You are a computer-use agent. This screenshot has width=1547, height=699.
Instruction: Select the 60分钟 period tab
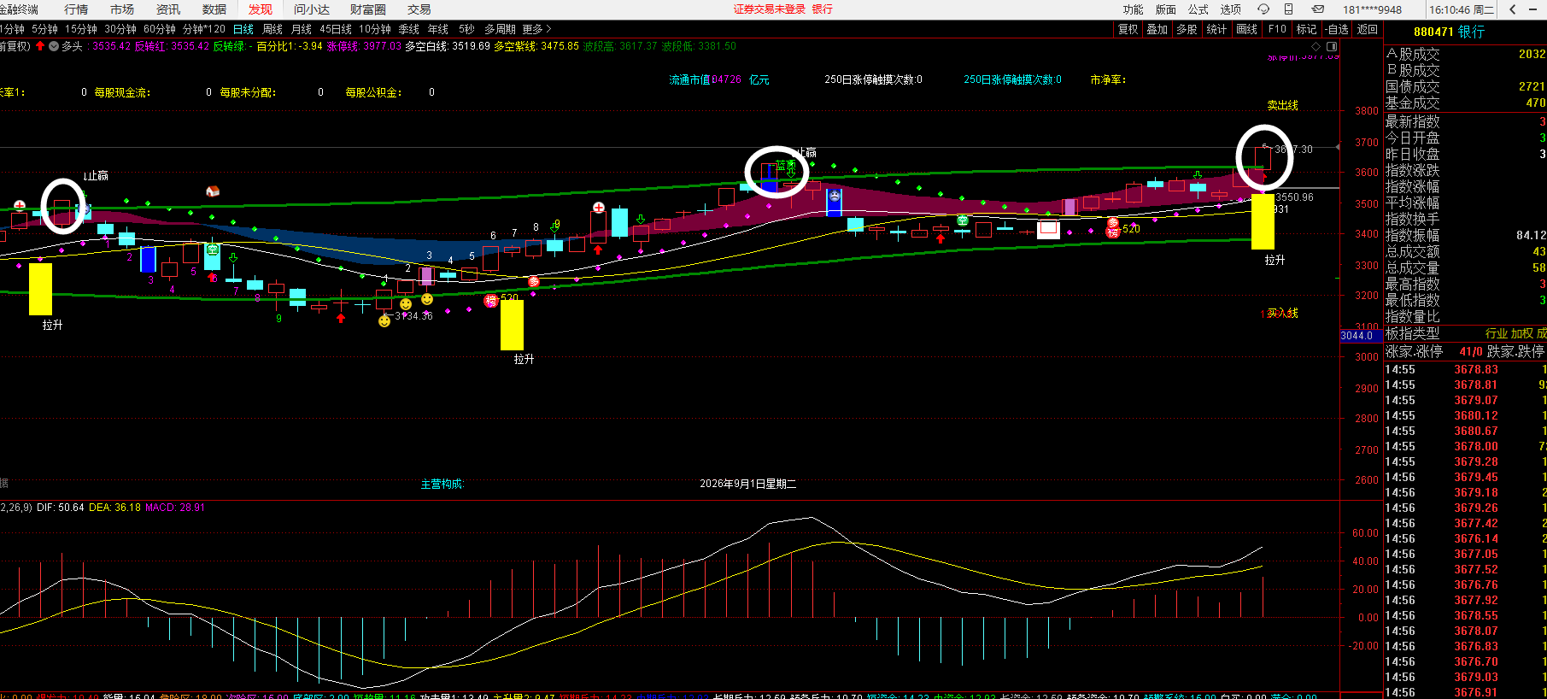(160, 29)
